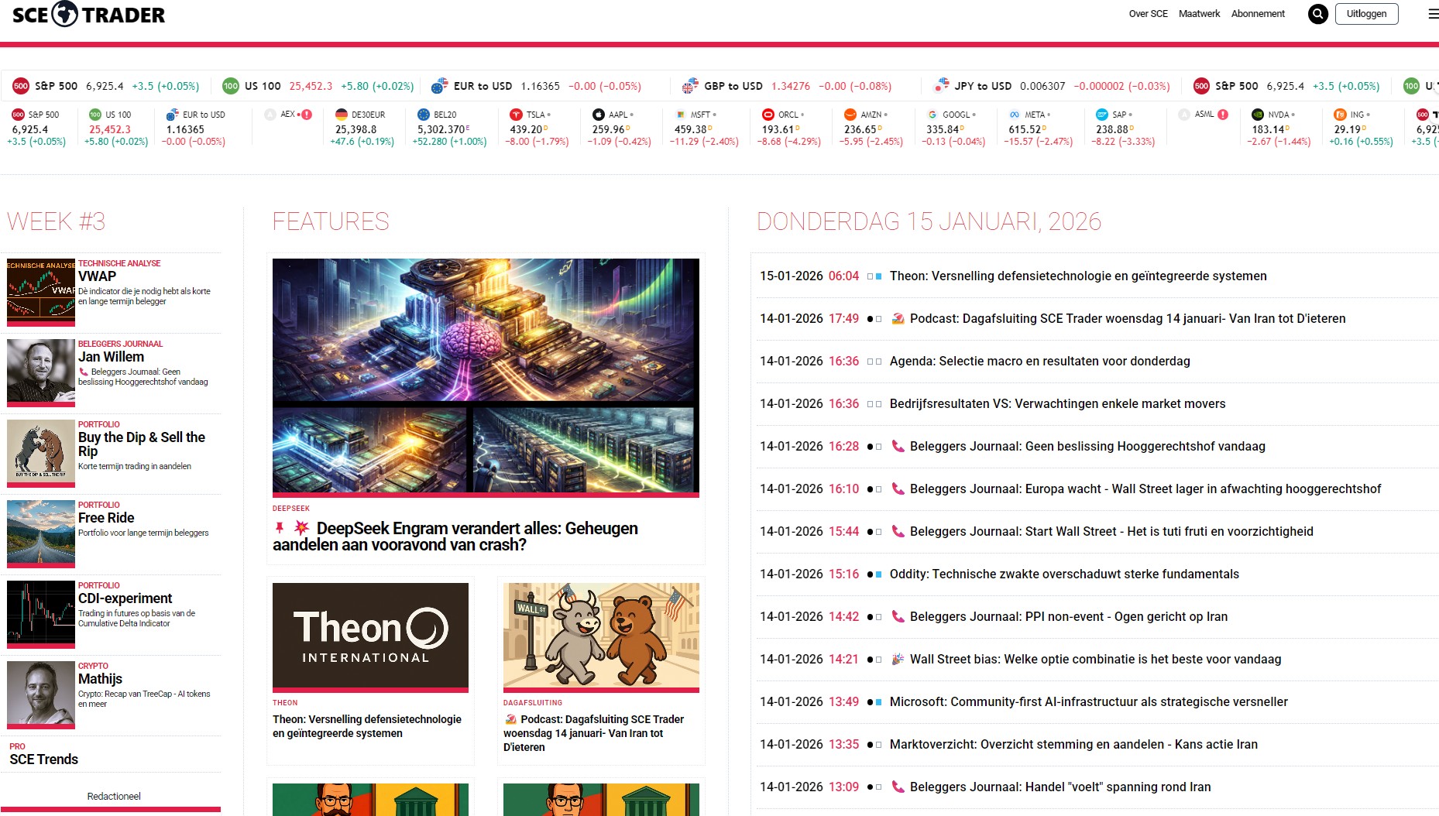This screenshot has height=816, width=1439.
Task: Open Oddity: Technische zwakte overschaduwt sterke fundamentals
Action: pos(1064,574)
